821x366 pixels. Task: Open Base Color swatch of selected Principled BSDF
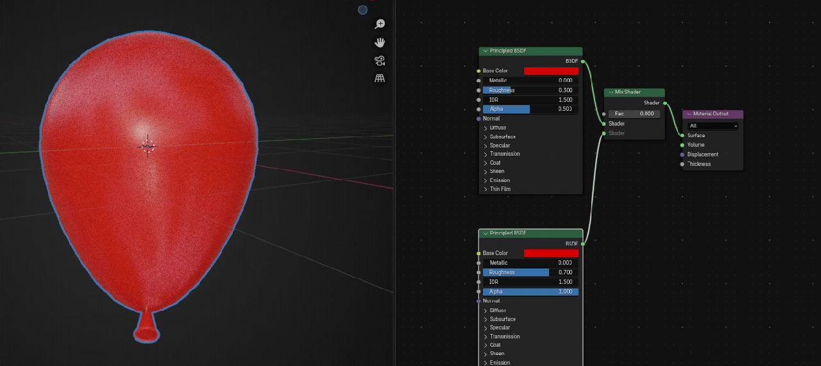[551, 253]
